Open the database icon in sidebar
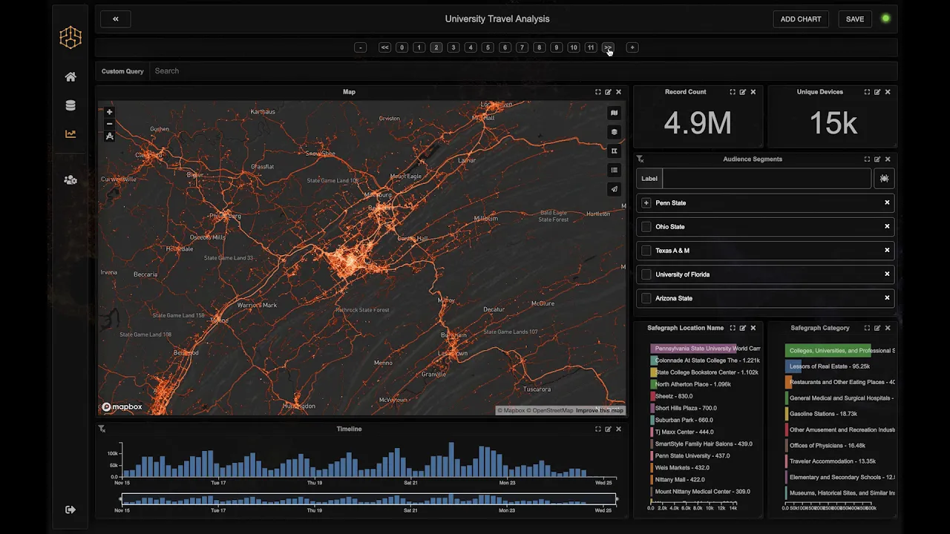Screen dimensions: 950x534 (71, 105)
